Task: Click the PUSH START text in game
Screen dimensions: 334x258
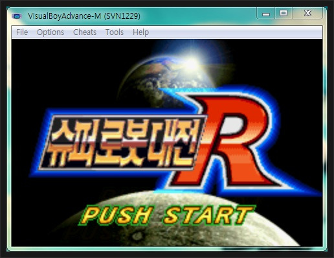Action: pyautogui.click(x=167, y=215)
